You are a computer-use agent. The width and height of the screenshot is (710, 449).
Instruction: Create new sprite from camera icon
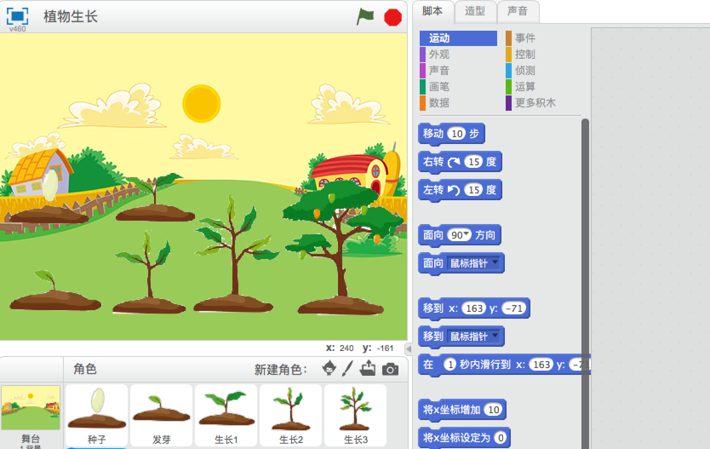pos(390,369)
